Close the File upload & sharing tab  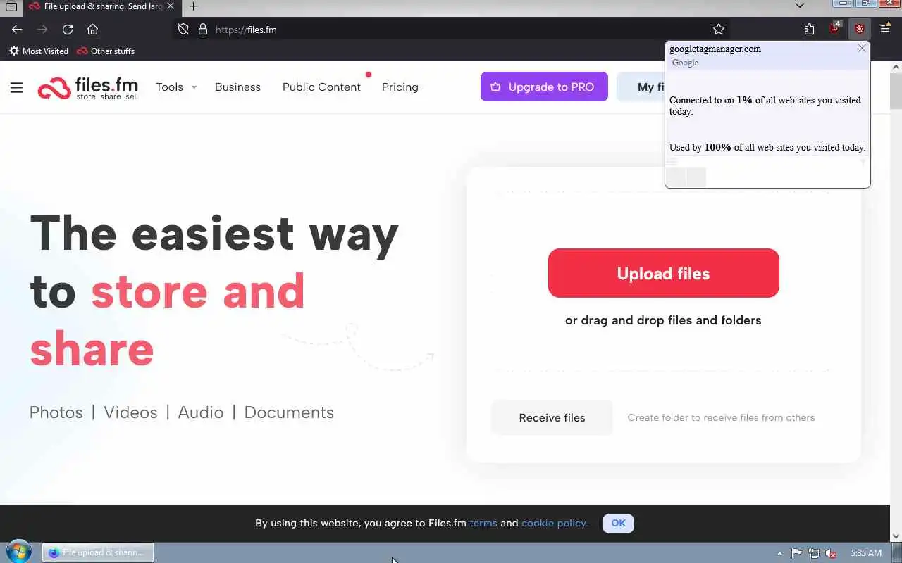click(x=170, y=6)
